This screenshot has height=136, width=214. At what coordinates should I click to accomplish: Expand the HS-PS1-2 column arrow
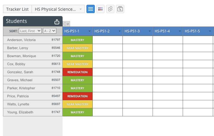pos(120,31)
